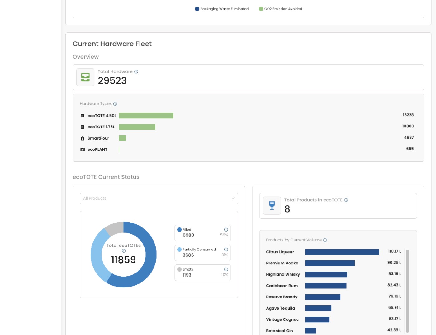This screenshot has width=436, height=335.
Task: Open the info tooltip on the Empty card
Action: (x=226, y=269)
